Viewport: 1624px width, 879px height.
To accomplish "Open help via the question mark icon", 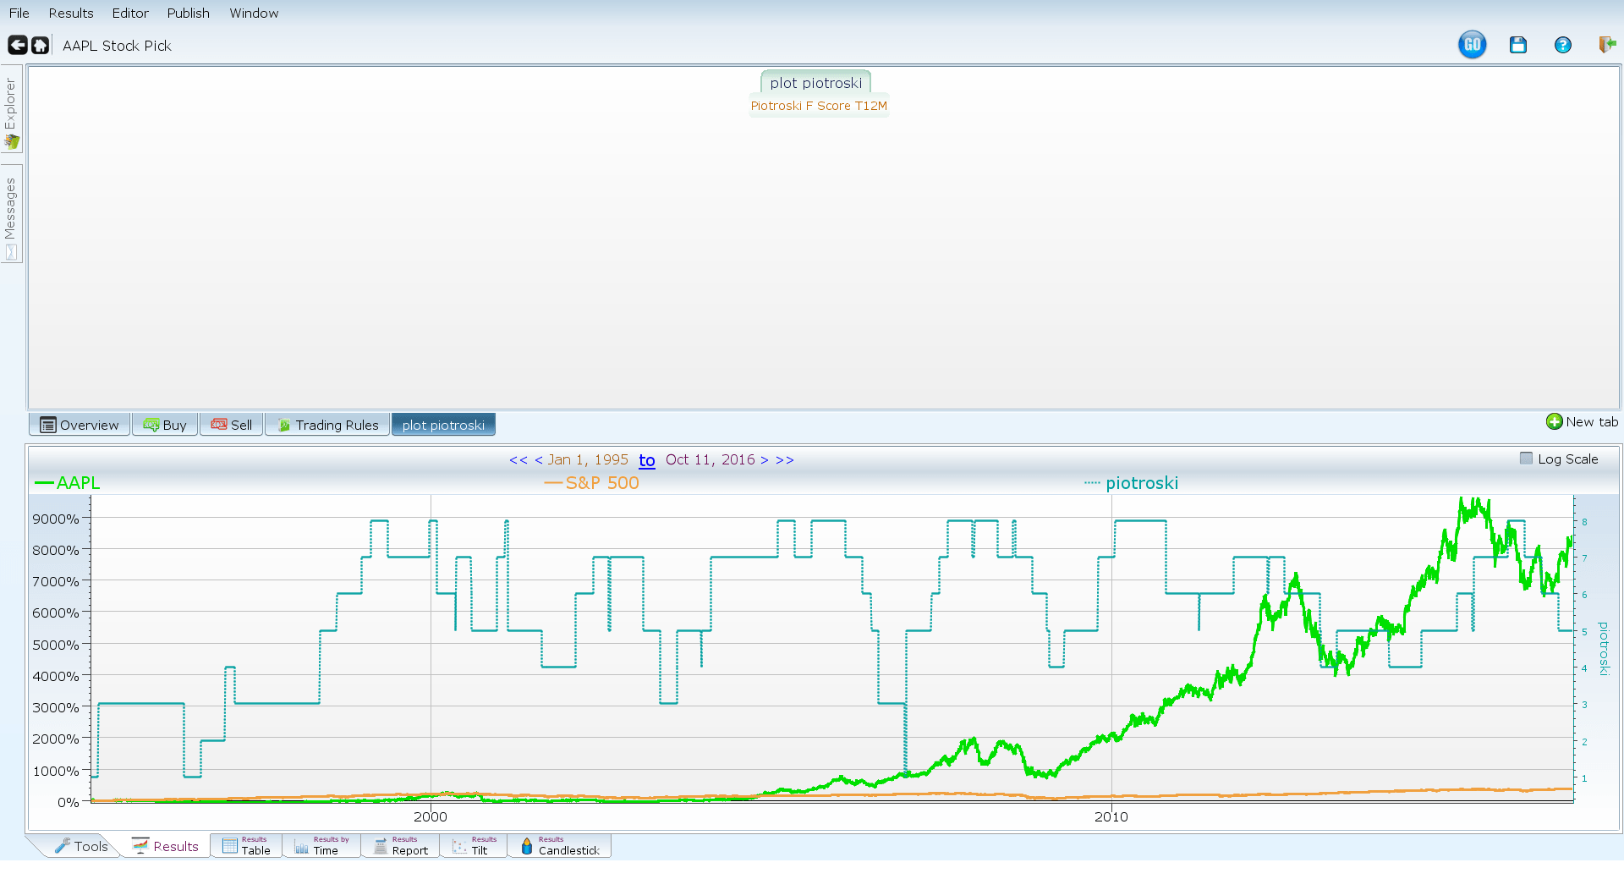I will (1562, 45).
